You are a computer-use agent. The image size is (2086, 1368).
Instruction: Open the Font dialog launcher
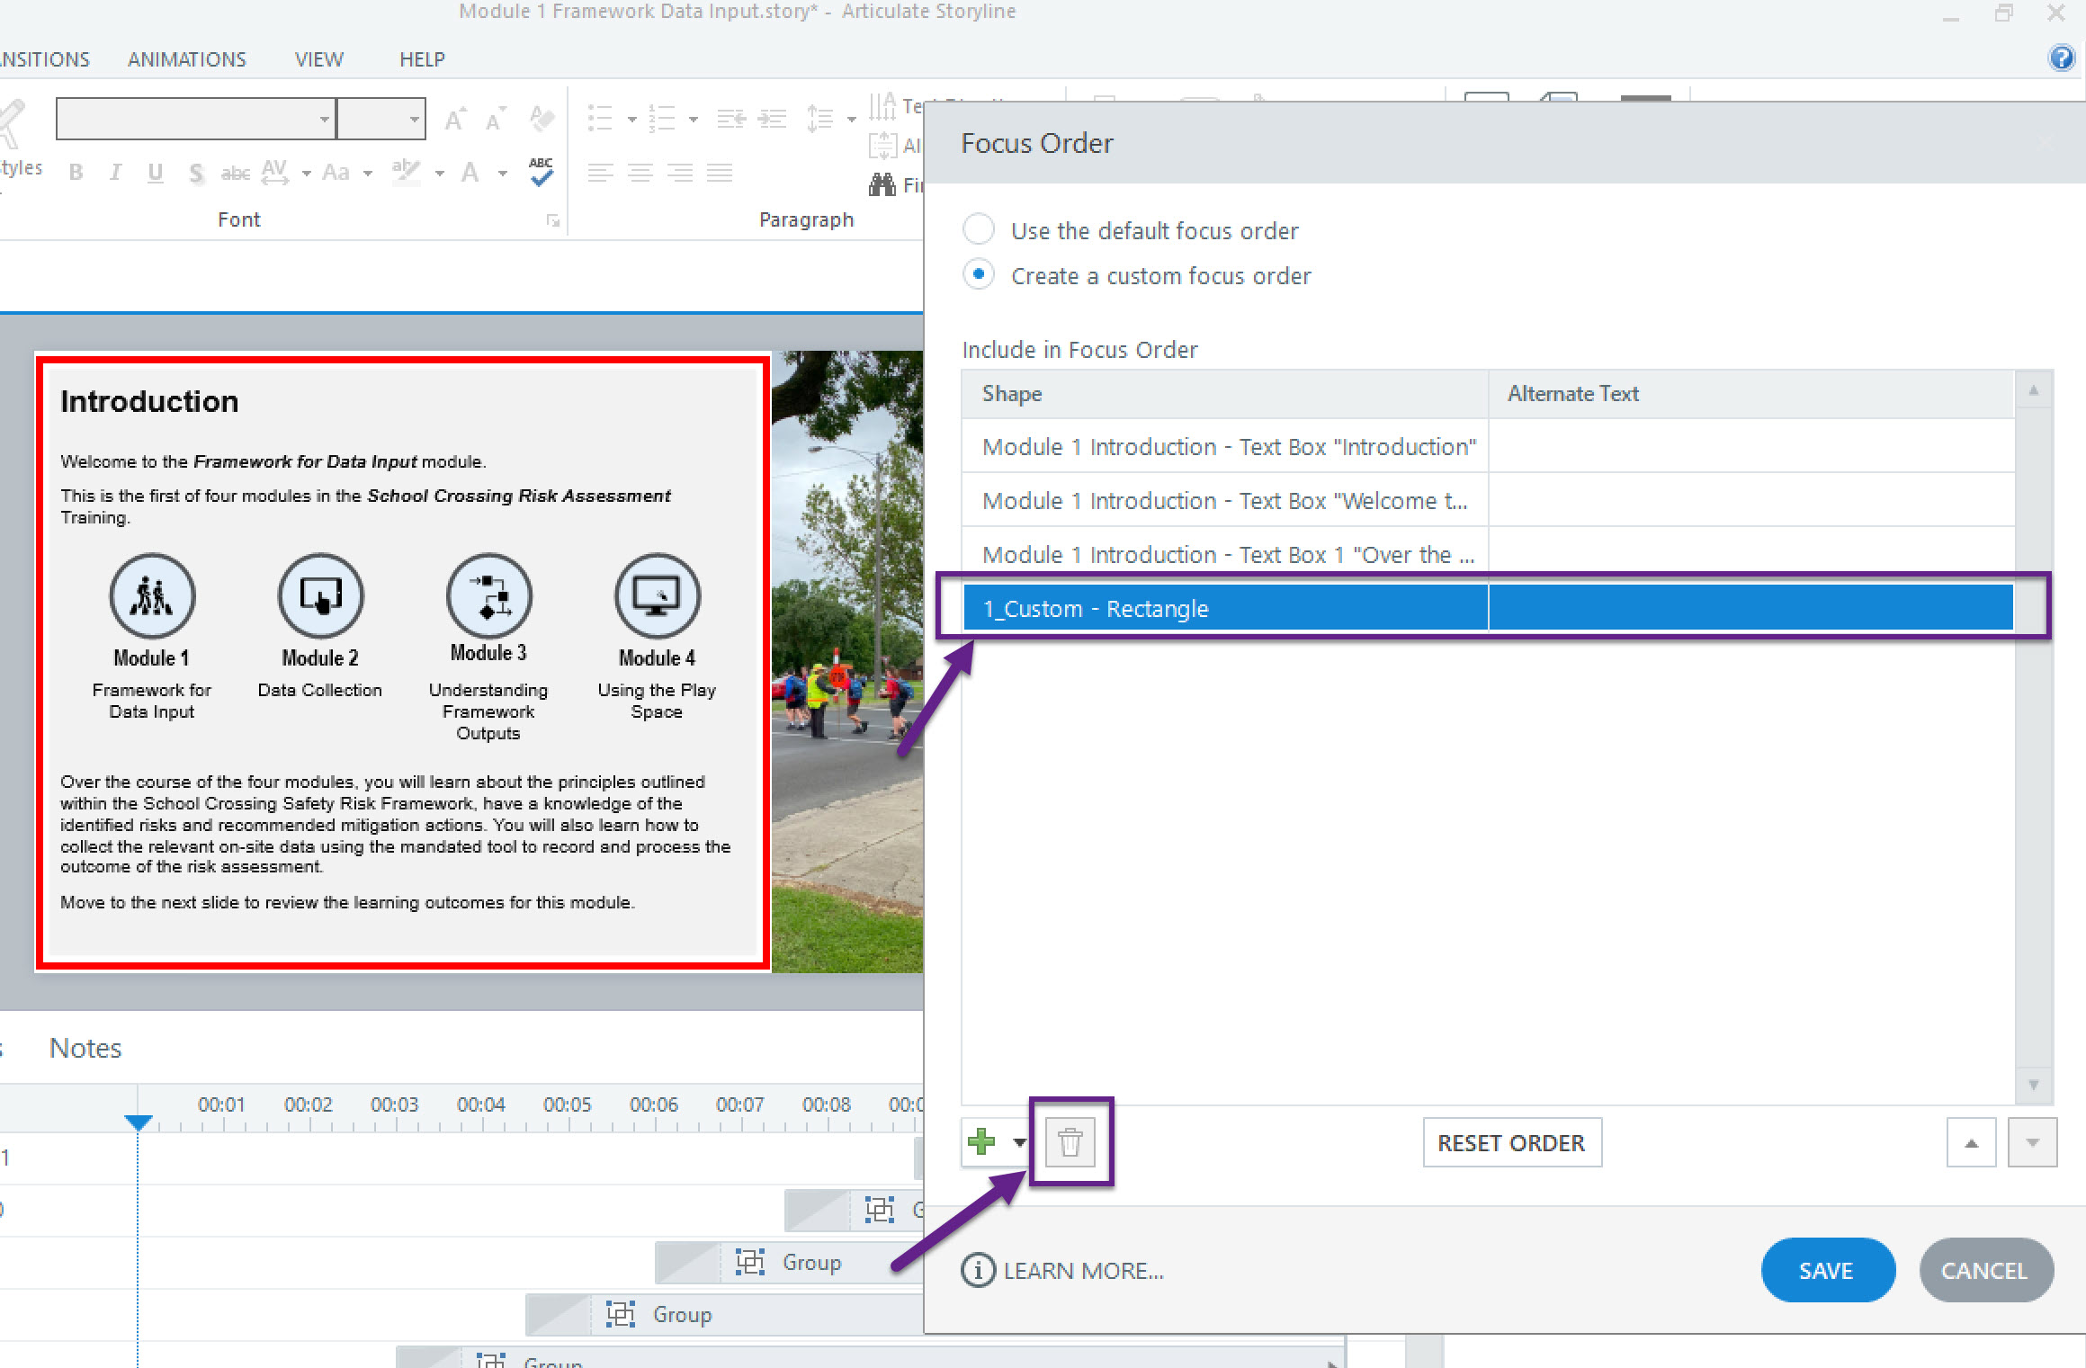click(x=553, y=221)
